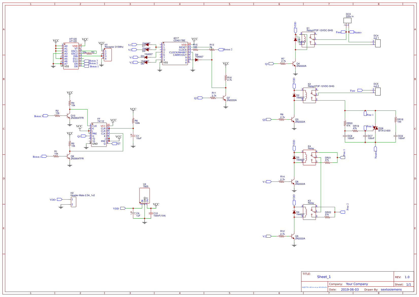Select transistor Q10 2N3904TFR symbol
This screenshot has height=297, width=419.
[x=68, y=116]
